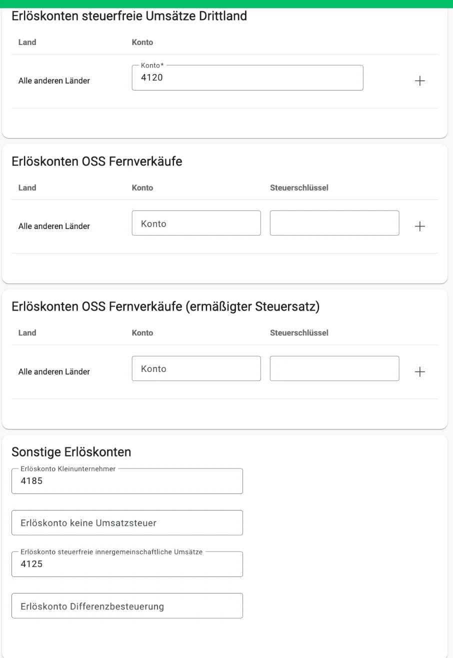
Task: Add country row under steuerfreie Umsätze Drittland
Action: 419,81
